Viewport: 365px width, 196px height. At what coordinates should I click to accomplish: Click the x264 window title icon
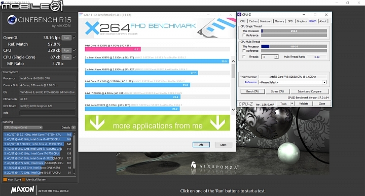pyautogui.click(x=81, y=15)
